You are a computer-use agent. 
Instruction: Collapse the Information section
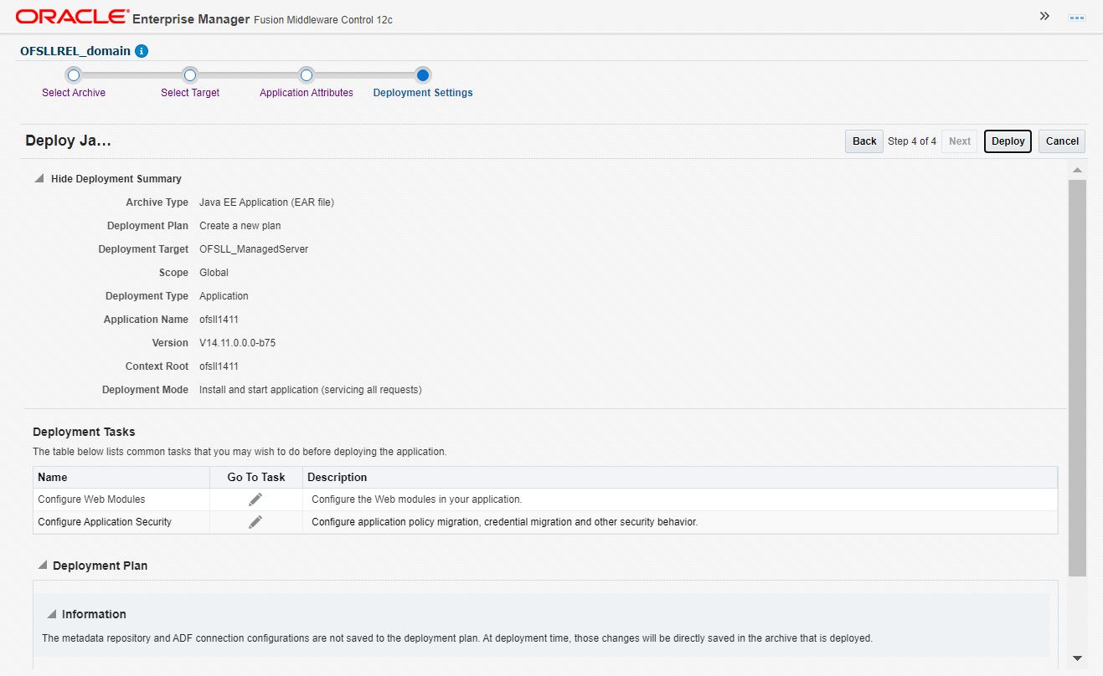52,614
